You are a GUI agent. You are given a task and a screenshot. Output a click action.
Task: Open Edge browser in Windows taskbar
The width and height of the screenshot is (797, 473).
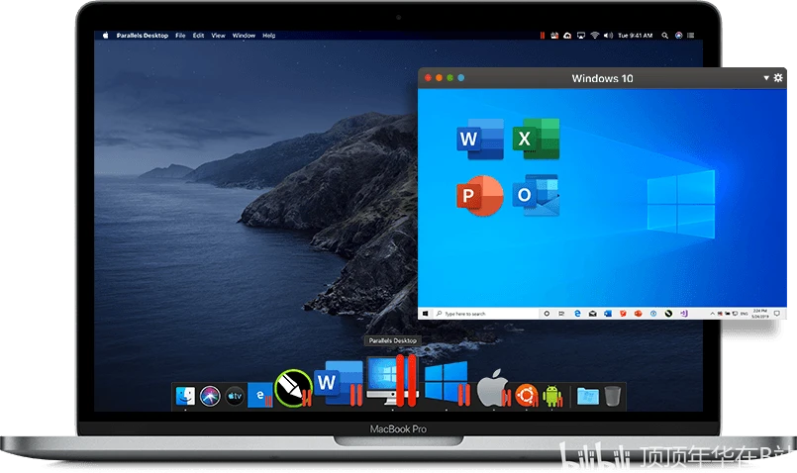pyautogui.click(x=577, y=314)
